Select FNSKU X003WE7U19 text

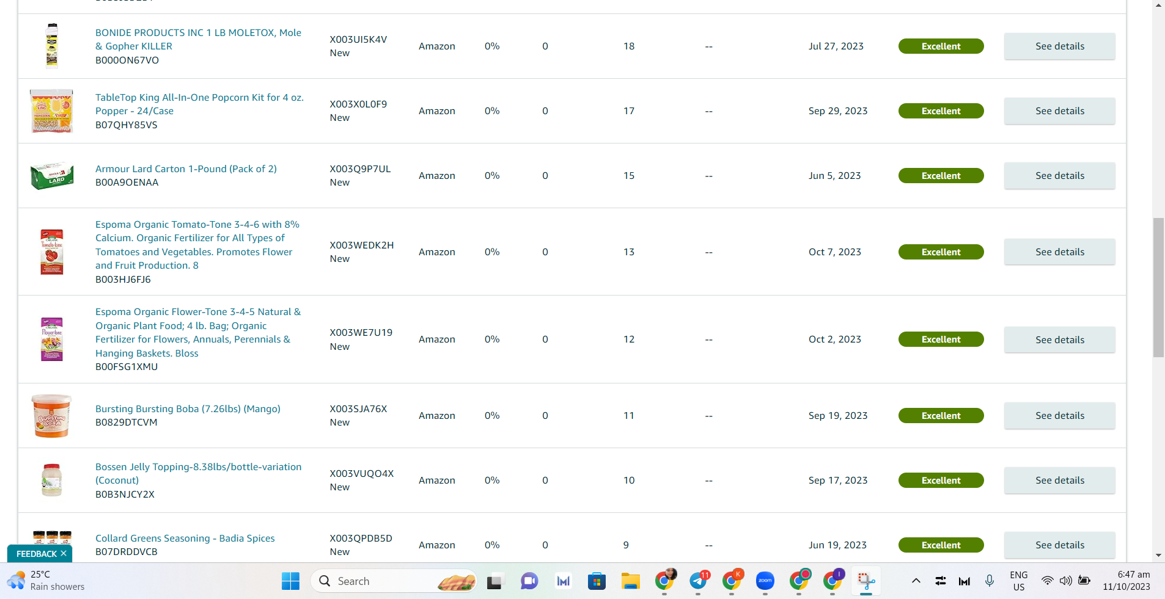click(x=361, y=332)
